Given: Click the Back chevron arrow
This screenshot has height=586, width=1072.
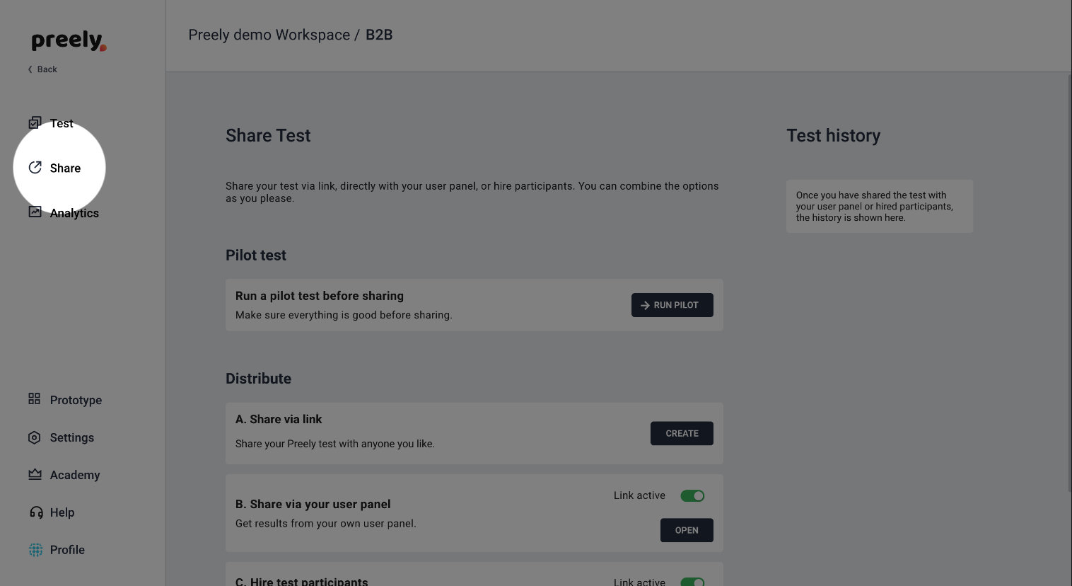Looking at the screenshot, I should (x=30, y=69).
